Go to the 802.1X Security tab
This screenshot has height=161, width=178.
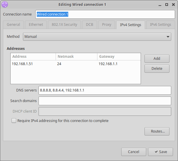point(64,25)
